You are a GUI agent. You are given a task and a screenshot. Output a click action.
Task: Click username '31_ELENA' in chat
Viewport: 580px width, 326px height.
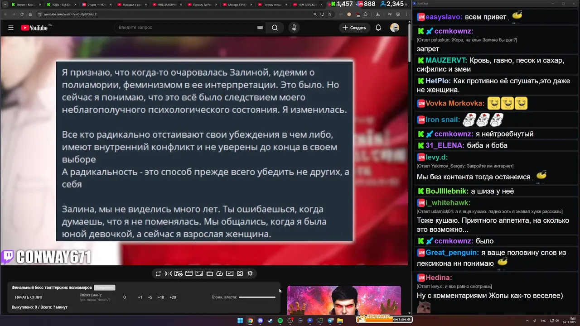click(445, 145)
